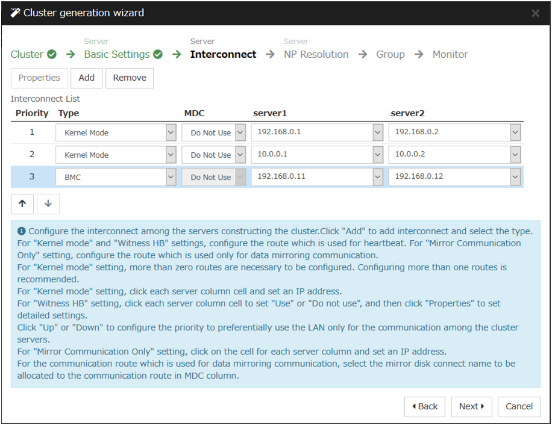Screen dimensions: 552x425
Task: Move the selected interconnect up using the up-arrow
Action: click(22, 203)
